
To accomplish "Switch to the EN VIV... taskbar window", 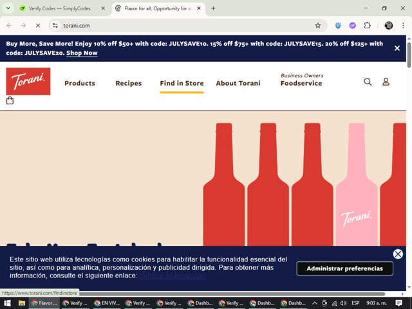I will tap(108, 303).
